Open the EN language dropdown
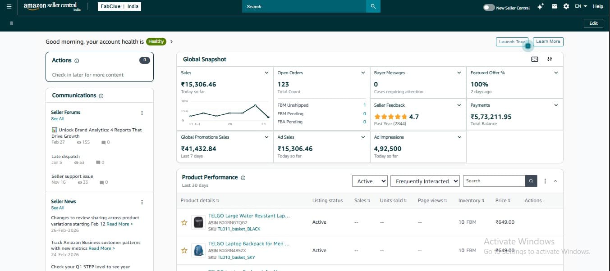Image resolution: width=610 pixels, height=271 pixels. [x=581, y=6]
